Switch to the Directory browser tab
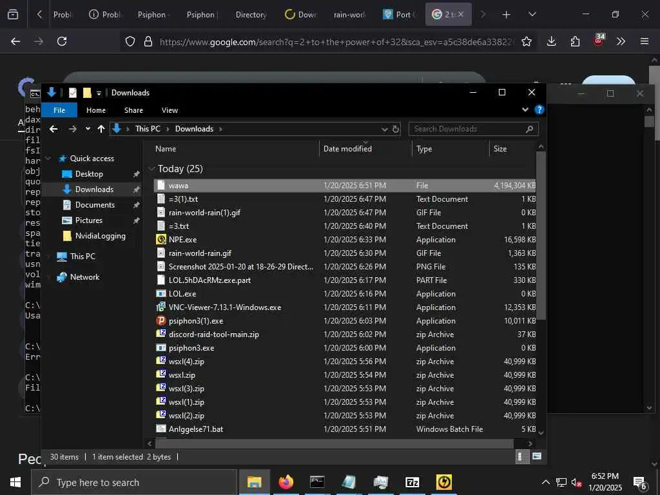 251,15
